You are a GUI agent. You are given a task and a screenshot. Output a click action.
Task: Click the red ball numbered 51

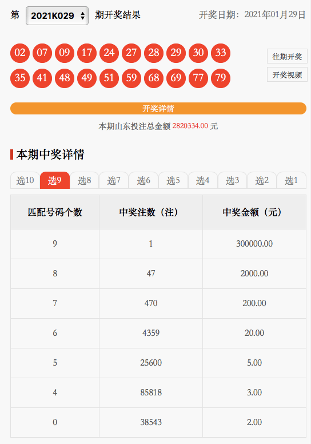(x=109, y=78)
